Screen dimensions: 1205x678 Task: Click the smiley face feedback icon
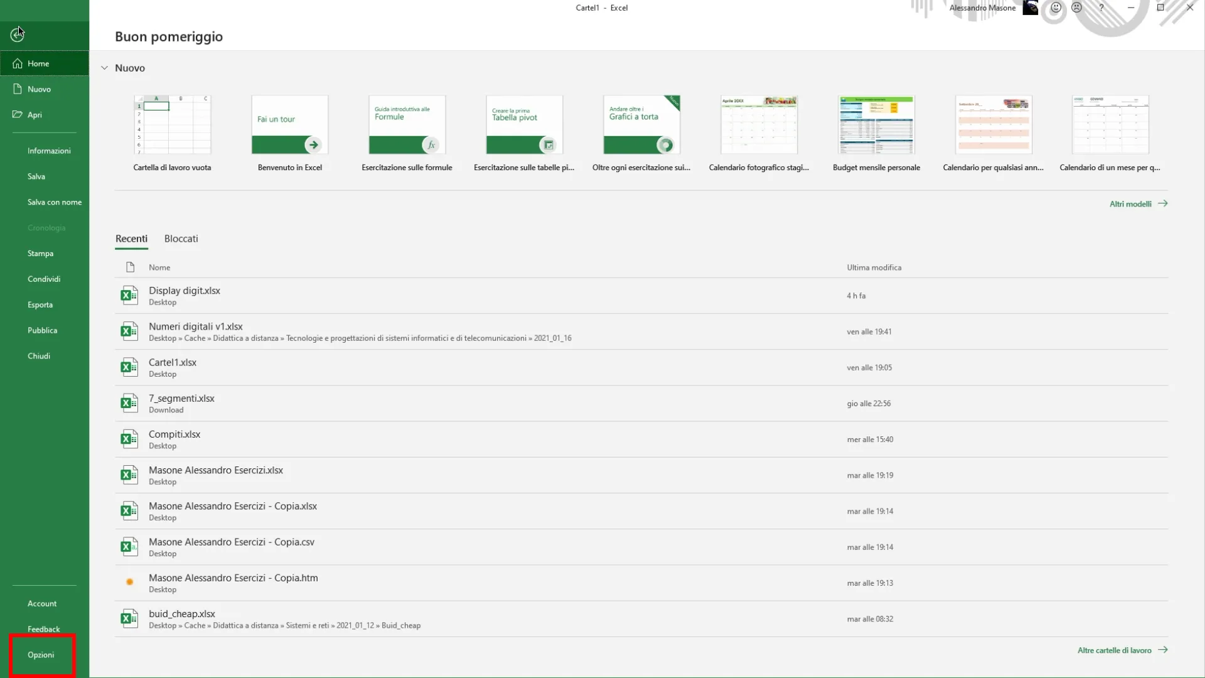(x=1056, y=8)
